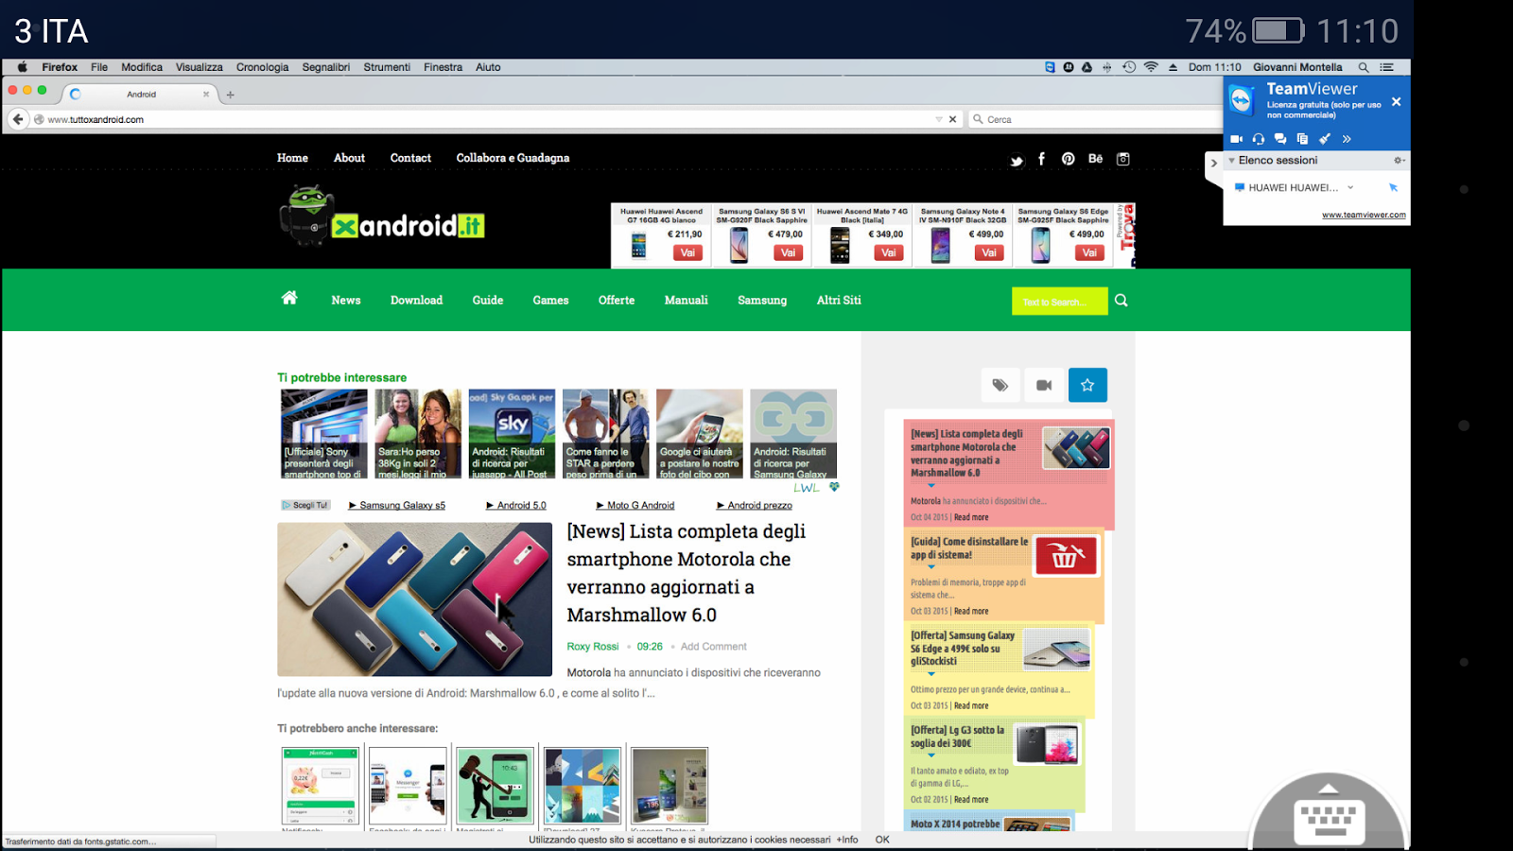
Task: Open the Offerte navigation link
Action: [617, 301]
